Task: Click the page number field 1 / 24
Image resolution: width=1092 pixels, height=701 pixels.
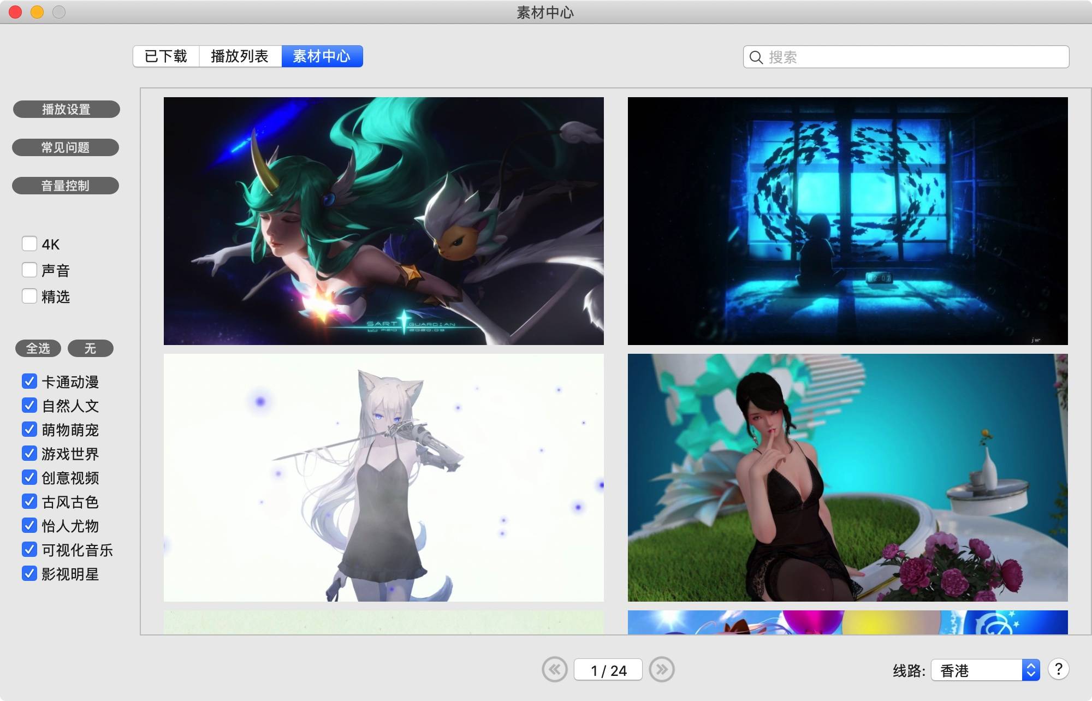Action: tap(608, 670)
